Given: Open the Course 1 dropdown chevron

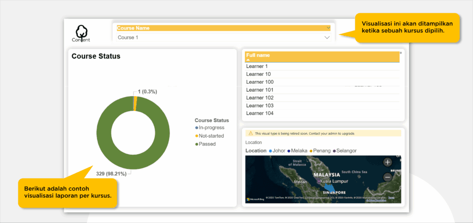Looking at the screenshot, I should 327,37.
